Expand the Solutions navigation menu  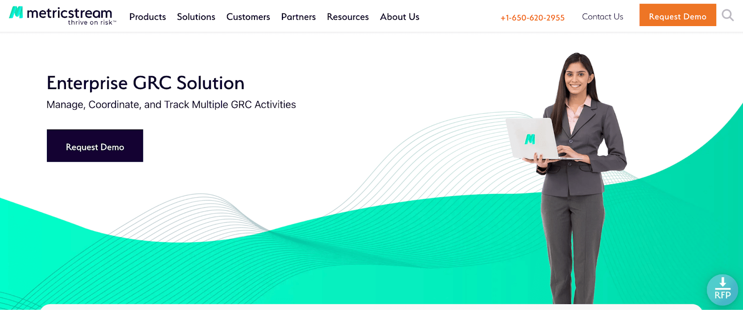pos(196,17)
